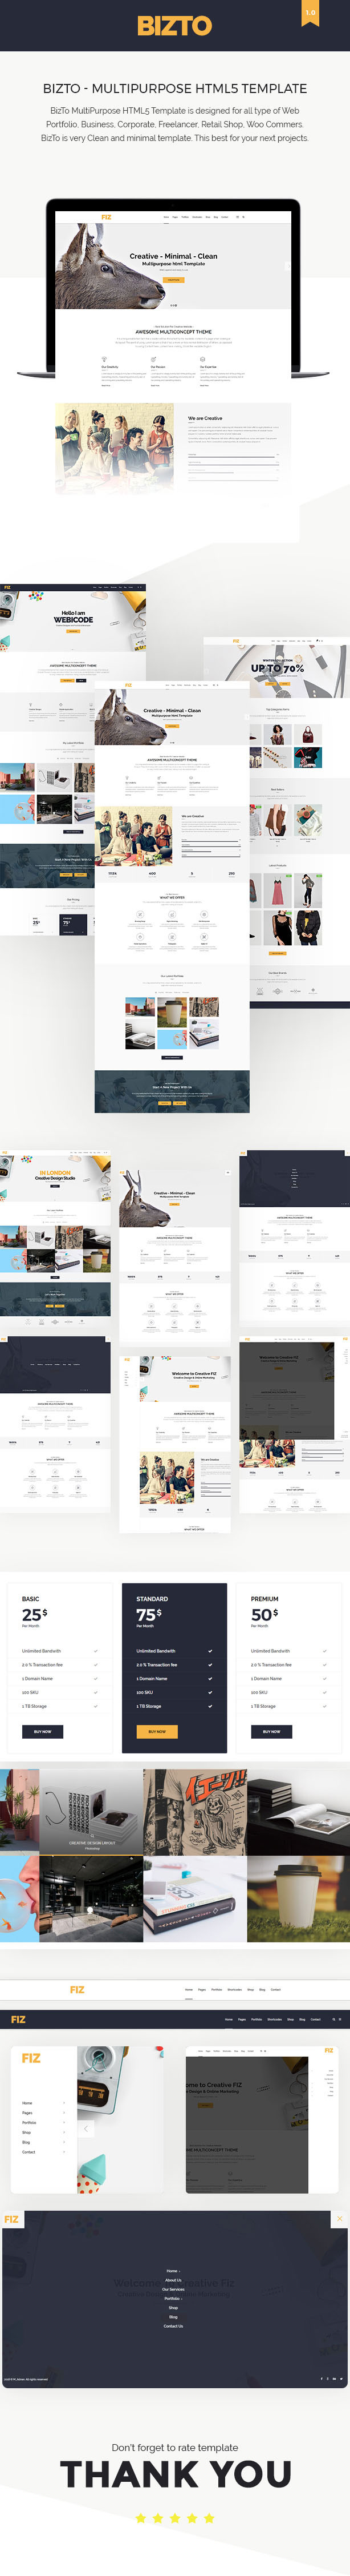This screenshot has height=2576, width=350.
Task: Click Premium plan 1 Domain Name checkmark
Action: (324, 1679)
